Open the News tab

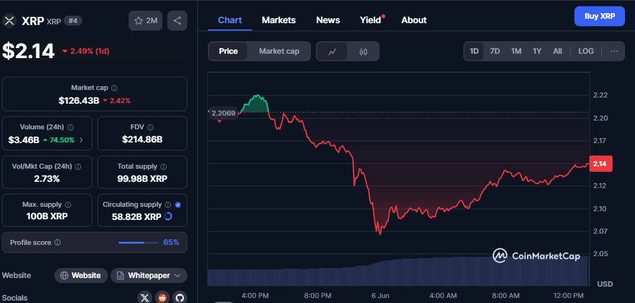coord(328,20)
